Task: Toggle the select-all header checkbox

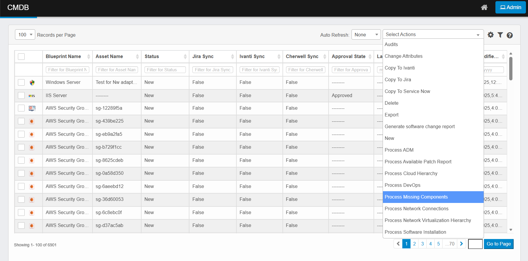Action: (x=21, y=57)
